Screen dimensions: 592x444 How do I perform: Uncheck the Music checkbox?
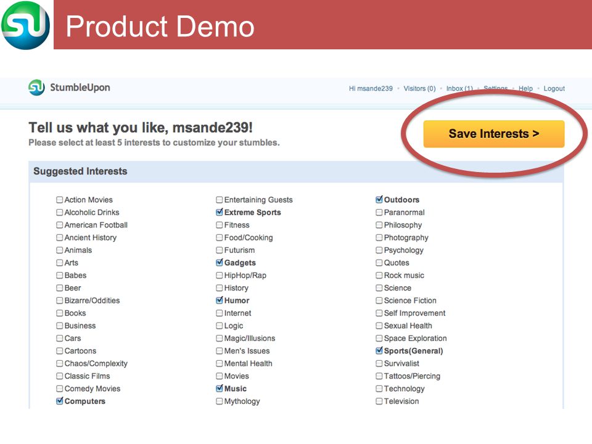click(220, 388)
